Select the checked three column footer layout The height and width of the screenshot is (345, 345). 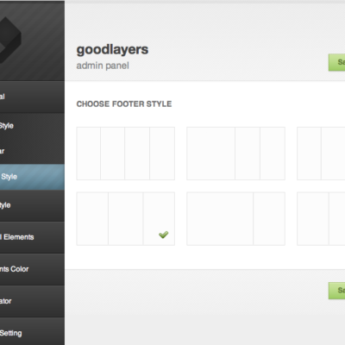click(x=126, y=219)
